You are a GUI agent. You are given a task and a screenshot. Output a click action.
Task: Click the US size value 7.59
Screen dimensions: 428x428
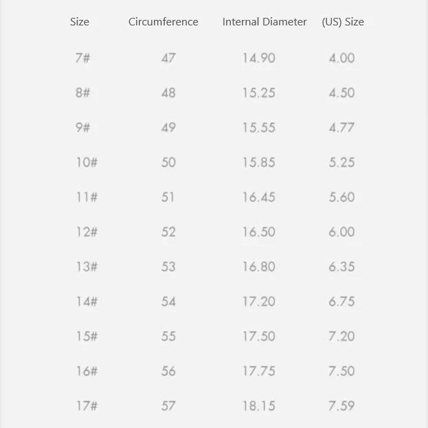(x=341, y=406)
